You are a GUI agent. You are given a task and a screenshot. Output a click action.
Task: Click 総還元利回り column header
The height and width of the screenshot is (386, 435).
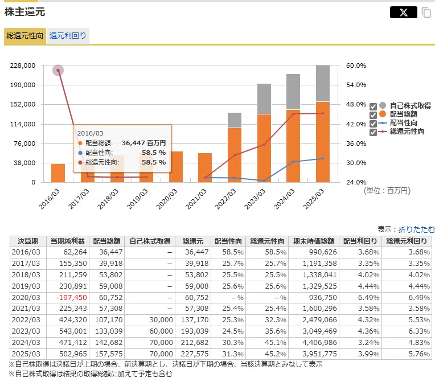[x=407, y=241]
